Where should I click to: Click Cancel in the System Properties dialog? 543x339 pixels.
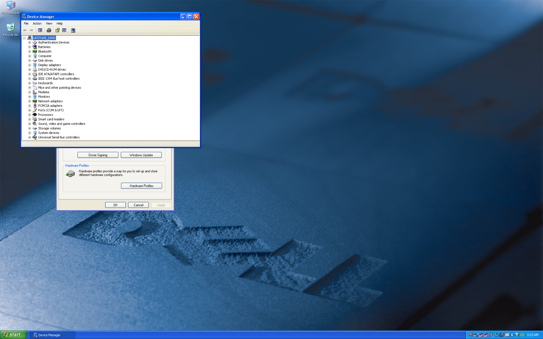[x=138, y=205]
